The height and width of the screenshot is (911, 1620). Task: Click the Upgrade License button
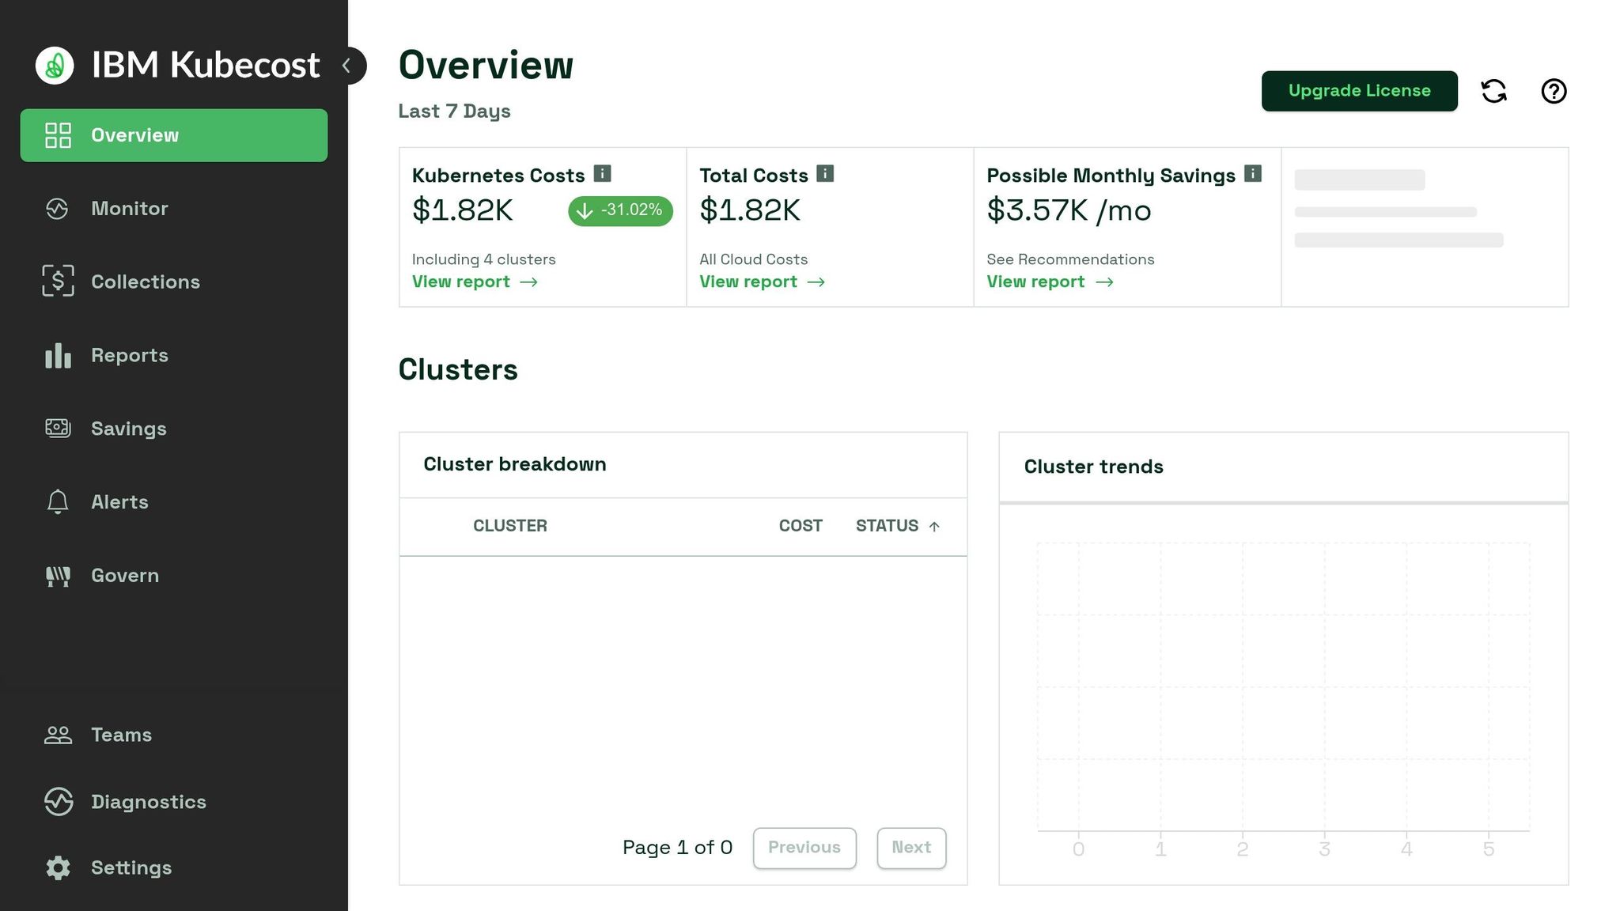pyautogui.click(x=1359, y=91)
